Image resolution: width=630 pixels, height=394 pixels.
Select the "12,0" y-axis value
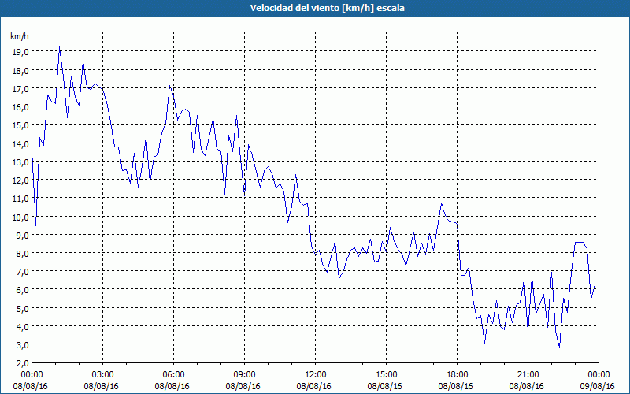(20, 180)
